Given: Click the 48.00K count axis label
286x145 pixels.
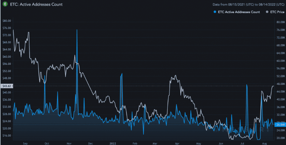Looking at the screenshot, I should click(280, 84).
